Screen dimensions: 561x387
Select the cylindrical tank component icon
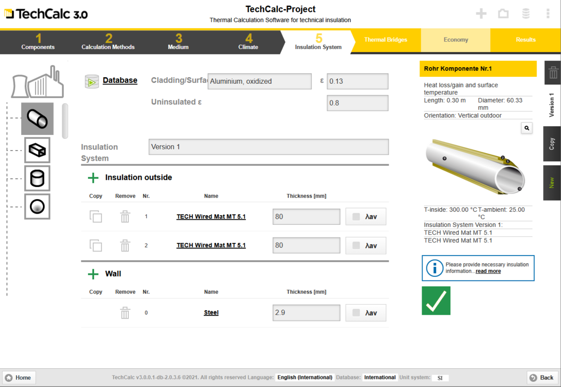pos(37,178)
